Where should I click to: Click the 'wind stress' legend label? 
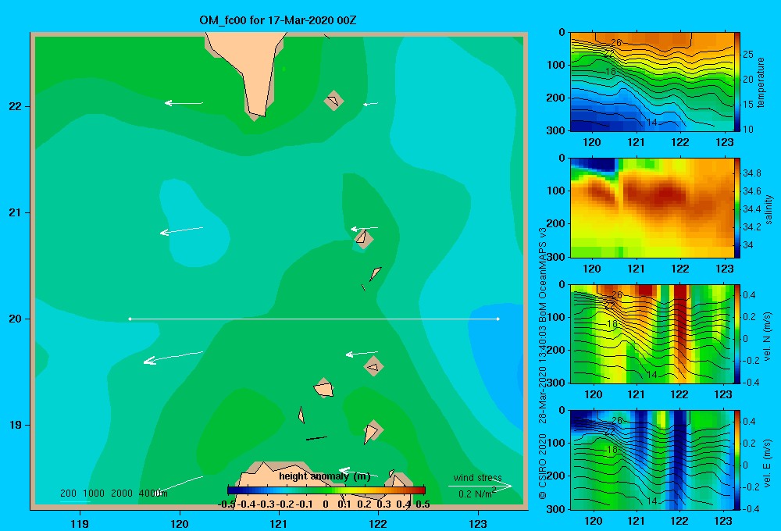point(478,477)
